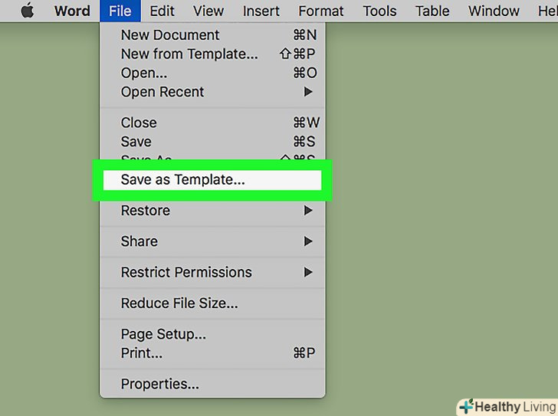This screenshot has height=416, width=558.
Task: Click Open... in the File menu
Action: tap(144, 74)
